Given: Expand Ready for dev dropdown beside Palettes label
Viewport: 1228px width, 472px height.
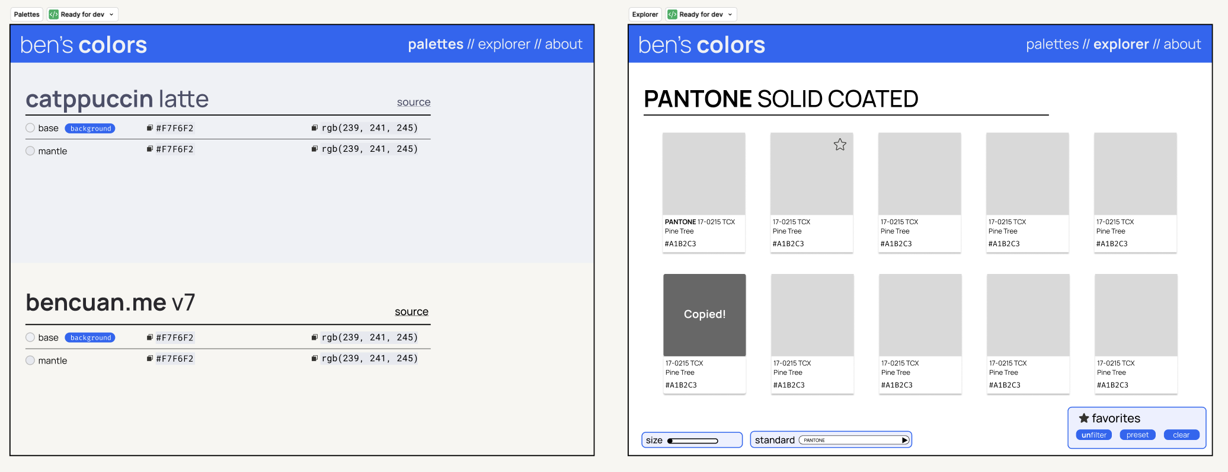Looking at the screenshot, I should (x=111, y=14).
